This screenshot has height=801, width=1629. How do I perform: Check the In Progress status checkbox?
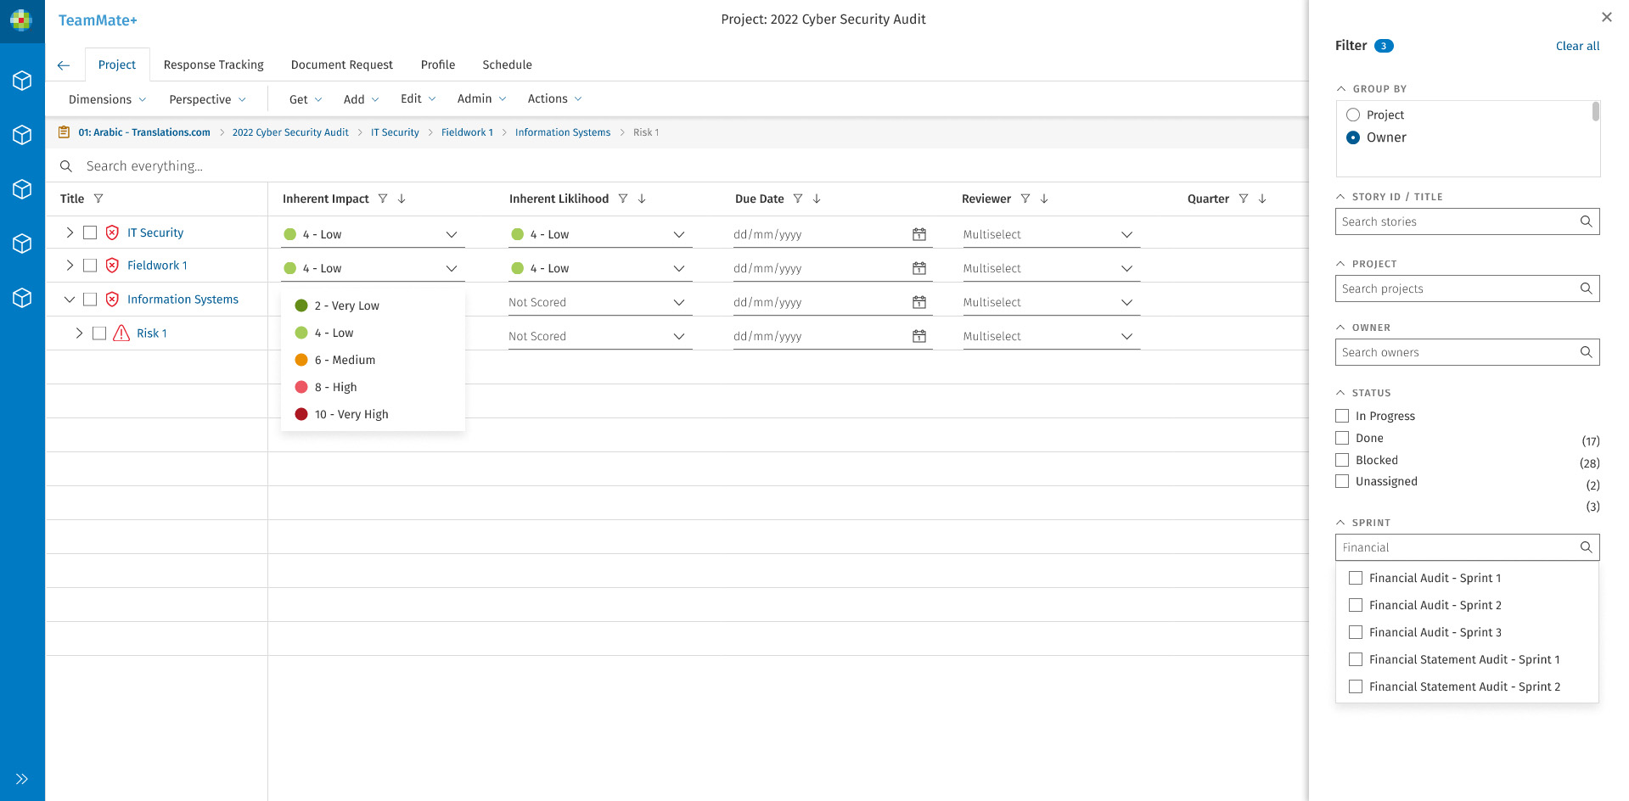[x=1342, y=416]
